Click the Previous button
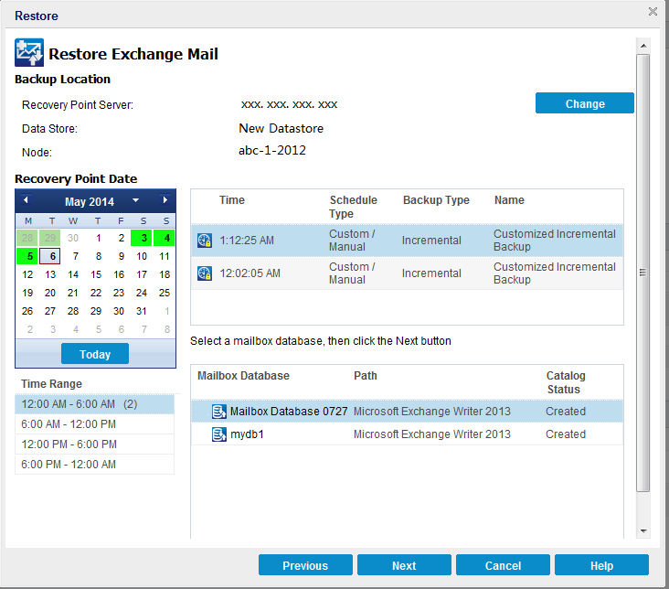 click(305, 565)
